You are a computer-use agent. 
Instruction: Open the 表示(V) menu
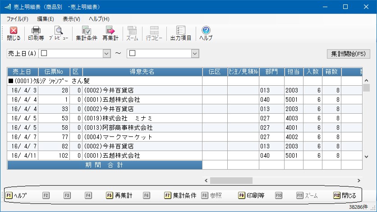coord(71,19)
